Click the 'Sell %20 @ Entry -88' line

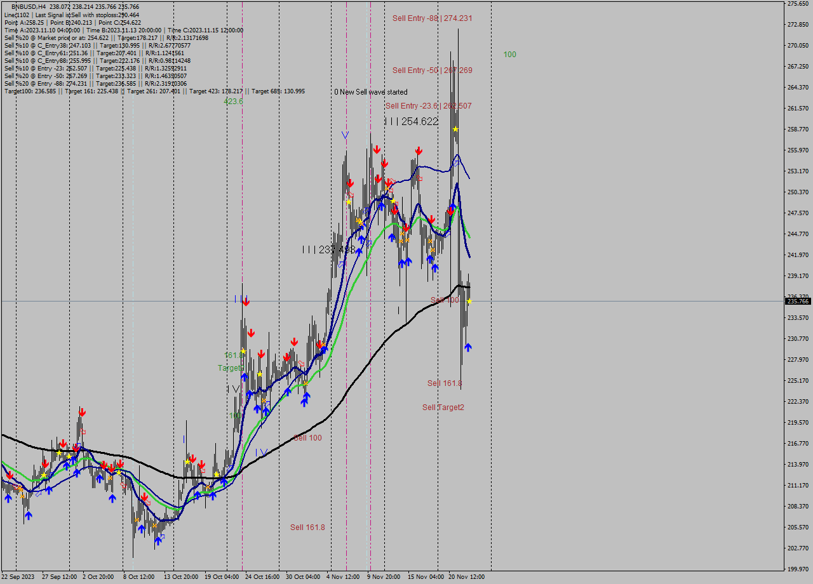coord(95,84)
